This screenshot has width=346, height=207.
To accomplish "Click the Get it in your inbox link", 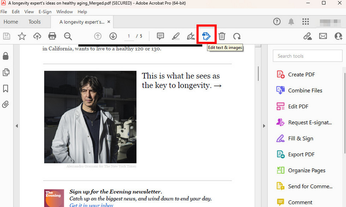I will click(x=91, y=205).
